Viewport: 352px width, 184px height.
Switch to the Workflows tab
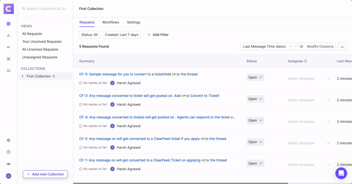coord(110,22)
